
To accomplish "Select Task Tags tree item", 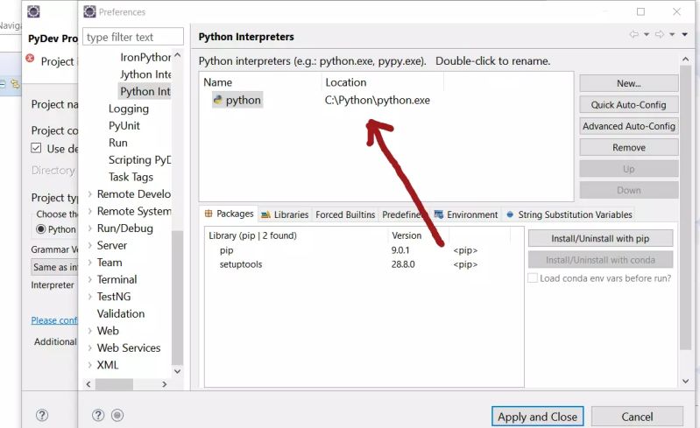I will pyautogui.click(x=131, y=177).
